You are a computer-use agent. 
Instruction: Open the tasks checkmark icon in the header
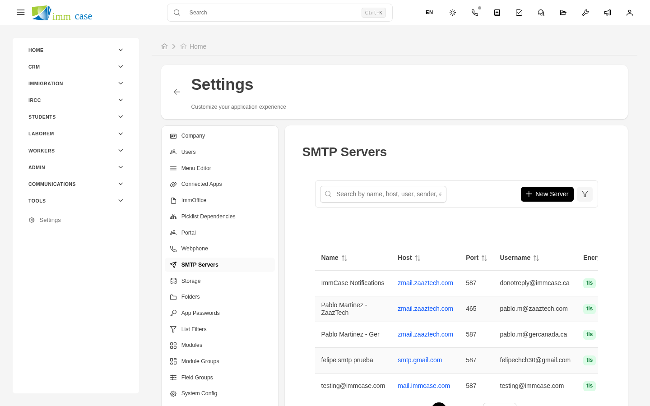519,13
